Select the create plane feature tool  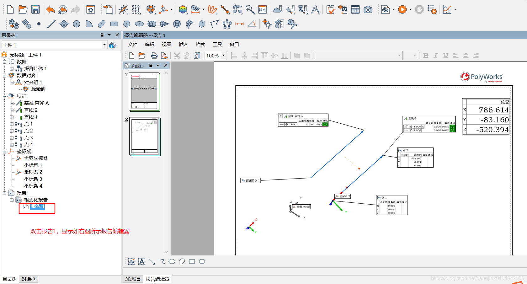[64, 24]
